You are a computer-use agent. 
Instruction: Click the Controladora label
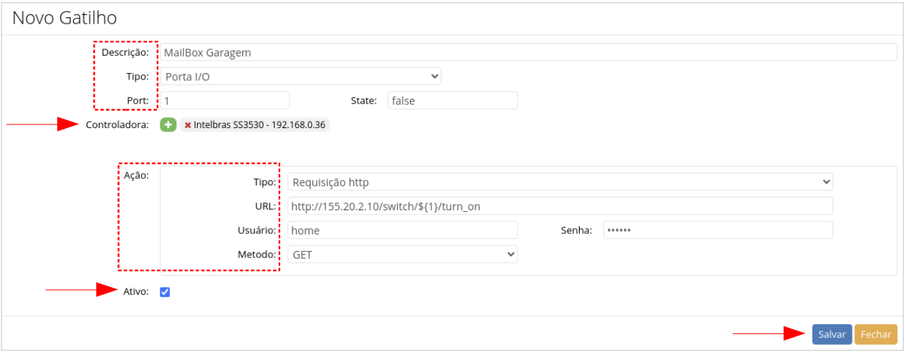pyautogui.click(x=117, y=125)
